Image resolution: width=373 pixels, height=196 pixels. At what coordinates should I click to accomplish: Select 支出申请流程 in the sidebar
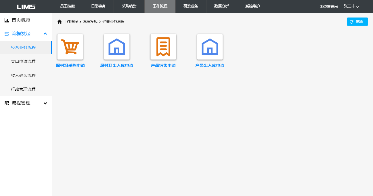(23, 62)
